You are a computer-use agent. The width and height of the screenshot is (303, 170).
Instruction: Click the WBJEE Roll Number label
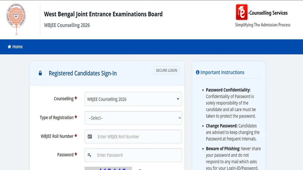coord(57,136)
